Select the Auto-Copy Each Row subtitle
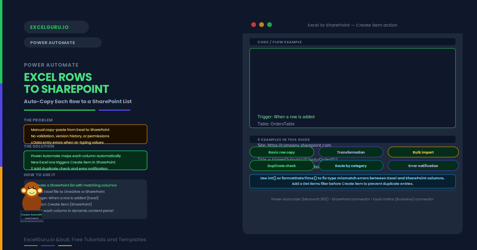This screenshot has height=250, width=477. [x=78, y=101]
